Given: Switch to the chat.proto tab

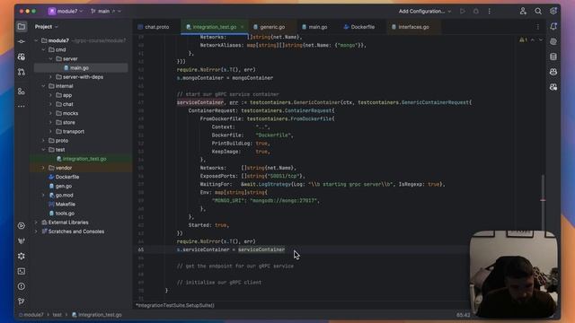Looking at the screenshot, I should point(154,27).
